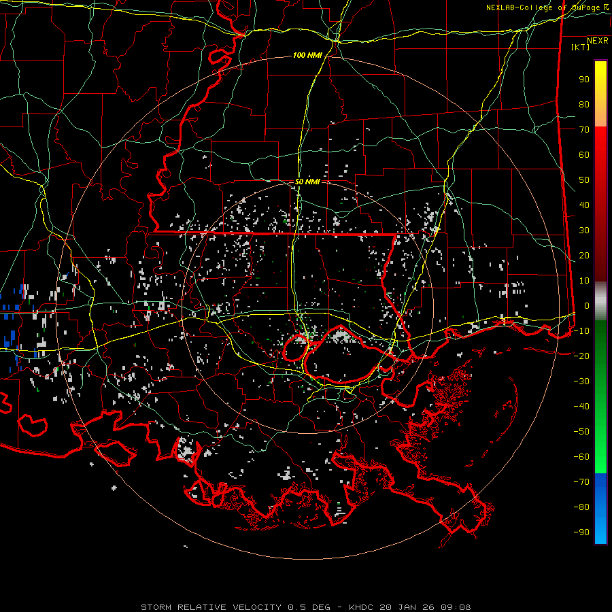Image resolution: width=612 pixels, height=612 pixels.
Task: Pick the blue segment of the color bar
Action: [x=600, y=509]
